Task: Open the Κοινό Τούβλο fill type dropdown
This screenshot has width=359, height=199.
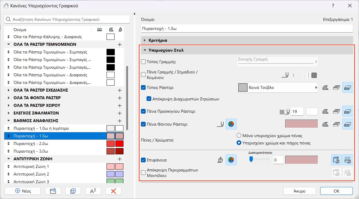Action: [x=277, y=87]
